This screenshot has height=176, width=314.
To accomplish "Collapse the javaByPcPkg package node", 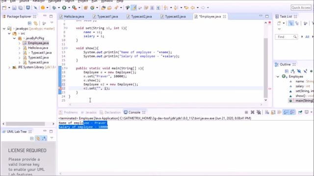I will (x=14, y=38).
